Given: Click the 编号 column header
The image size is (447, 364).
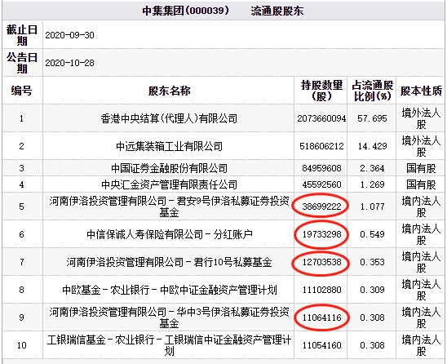Looking at the screenshot, I should (22, 91).
